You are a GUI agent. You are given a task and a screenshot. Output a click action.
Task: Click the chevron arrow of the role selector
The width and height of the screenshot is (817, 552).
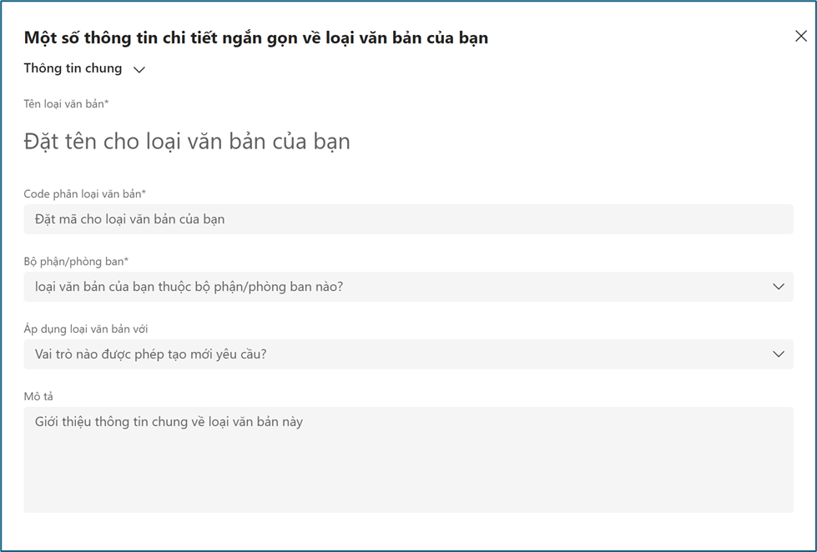(x=778, y=354)
